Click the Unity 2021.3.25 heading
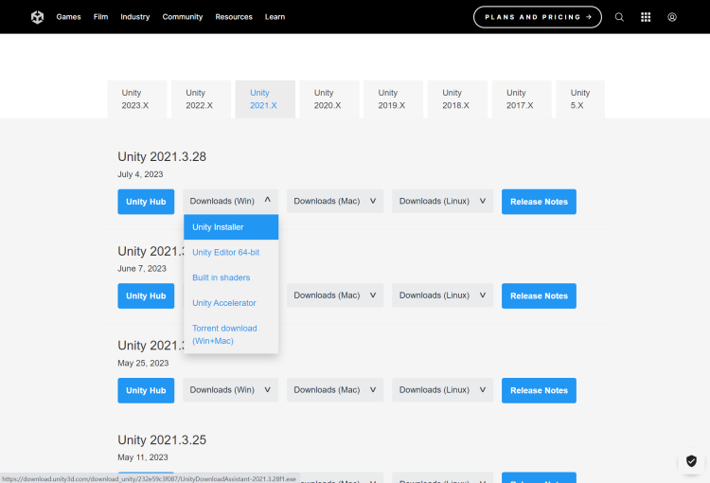 point(162,440)
